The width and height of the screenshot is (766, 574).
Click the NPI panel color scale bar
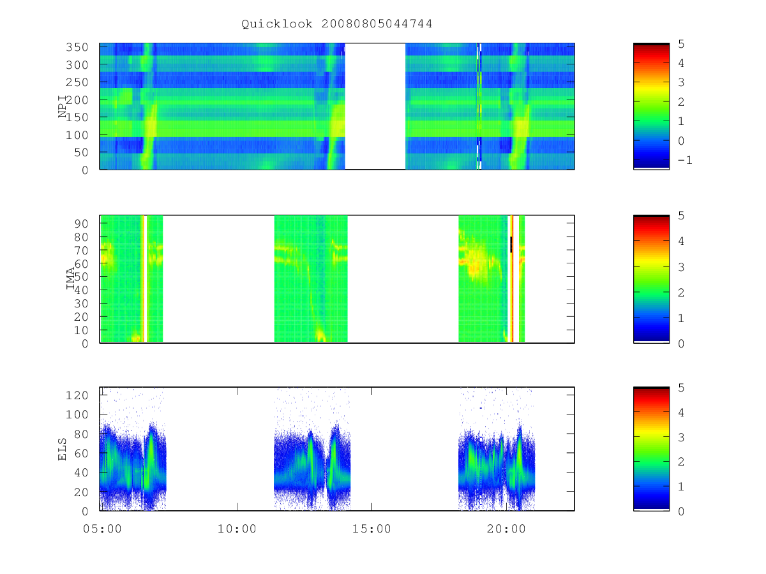651,107
